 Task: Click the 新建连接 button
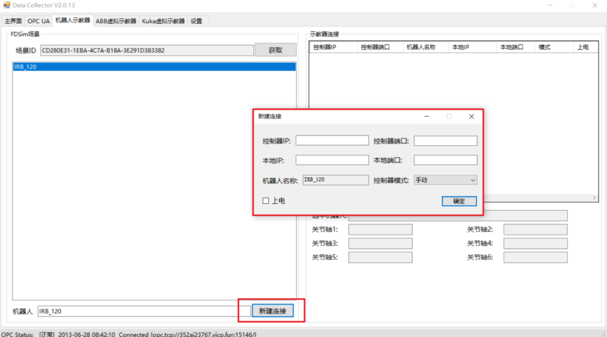tap(272, 311)
